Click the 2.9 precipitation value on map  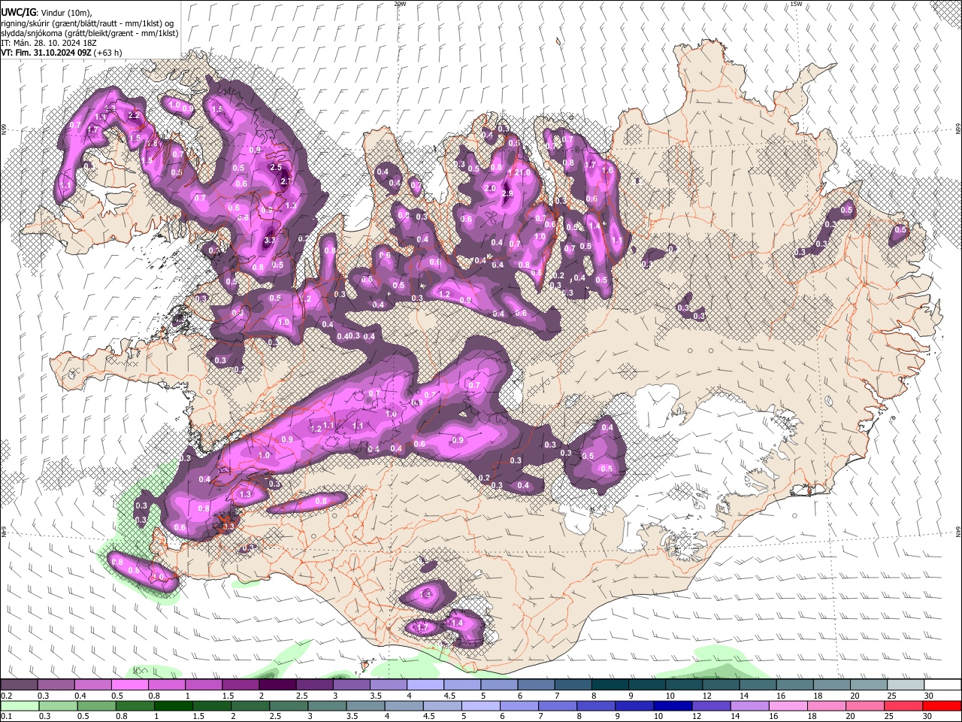tap(507, 194)
